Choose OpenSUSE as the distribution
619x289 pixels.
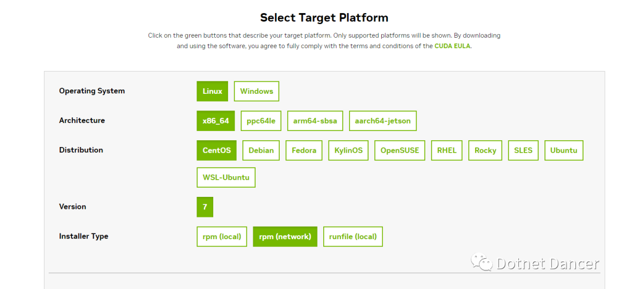(400, 151)
